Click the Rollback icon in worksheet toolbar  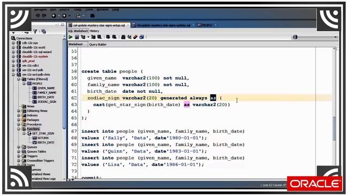click(x=115, y=37)
